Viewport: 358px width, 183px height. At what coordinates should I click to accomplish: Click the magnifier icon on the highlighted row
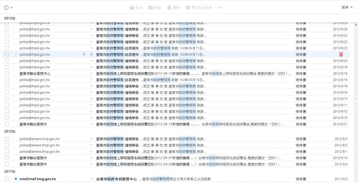click(84, 55)
